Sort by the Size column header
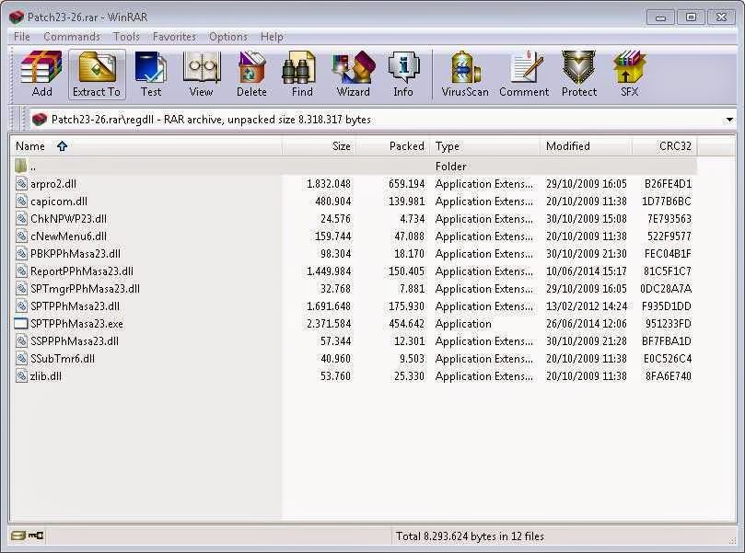Screen dimensions: 745x553 320,146
